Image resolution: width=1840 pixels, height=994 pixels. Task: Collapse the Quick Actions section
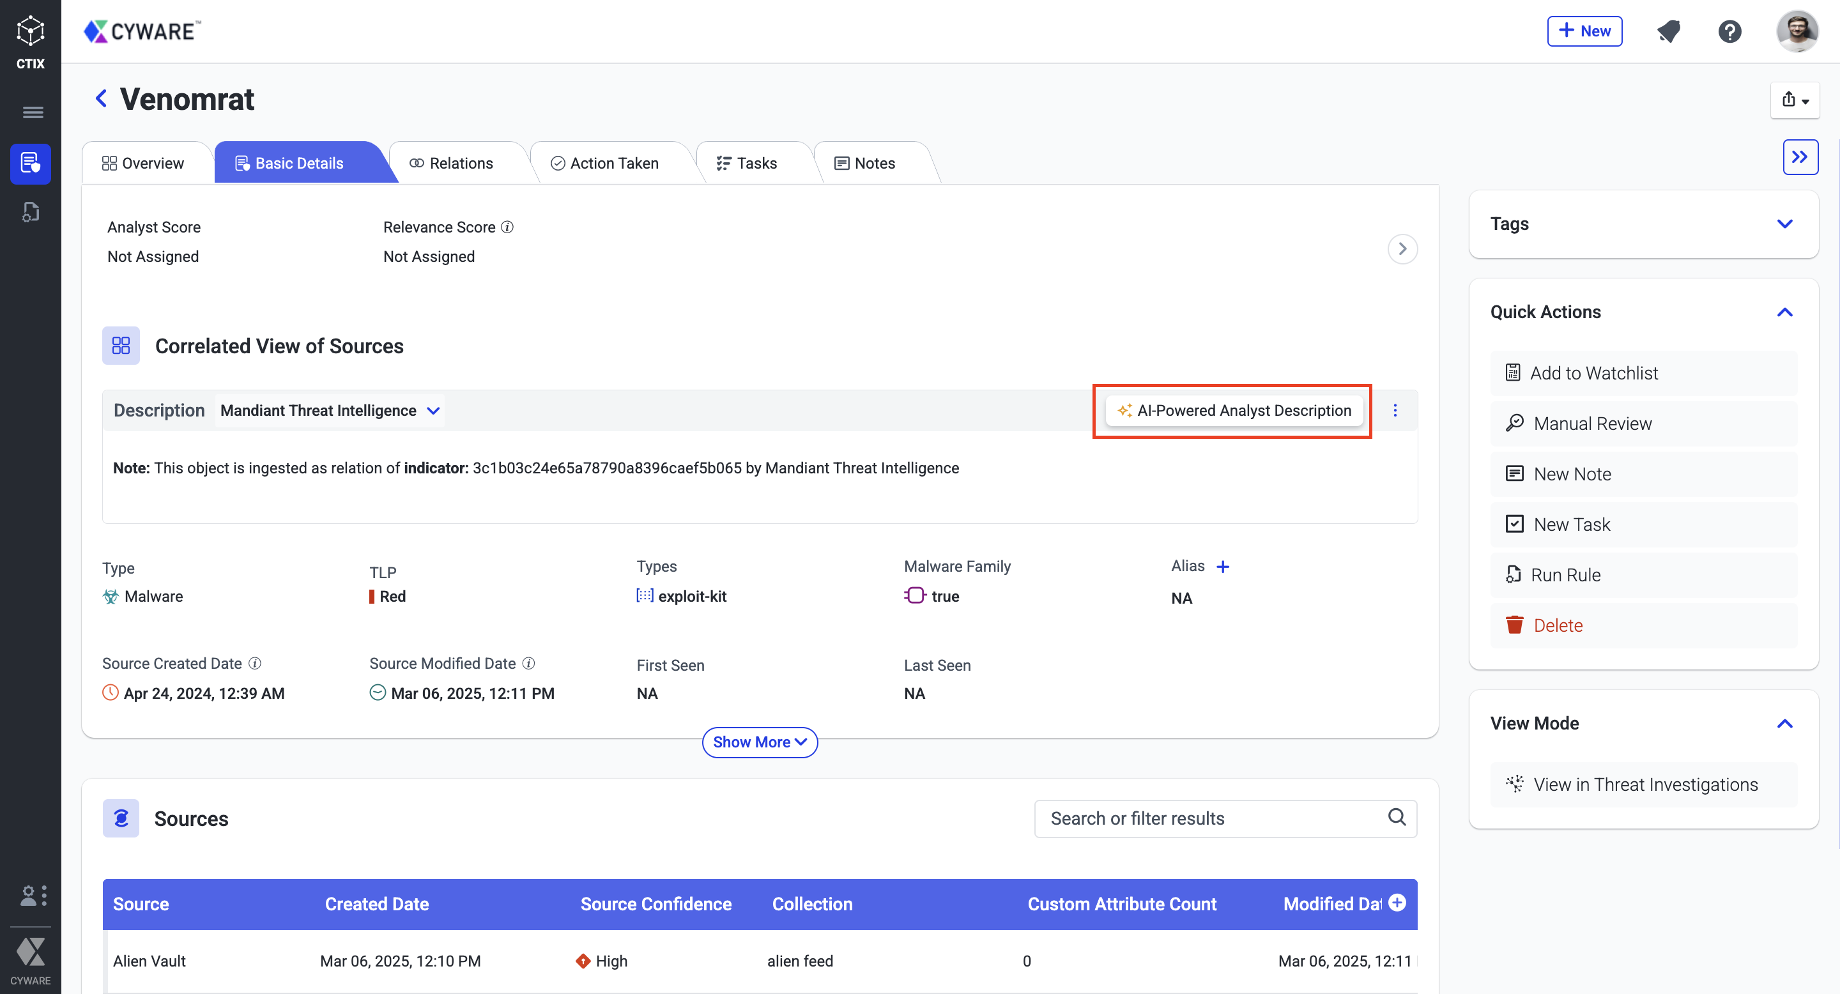pos(1784,312)
